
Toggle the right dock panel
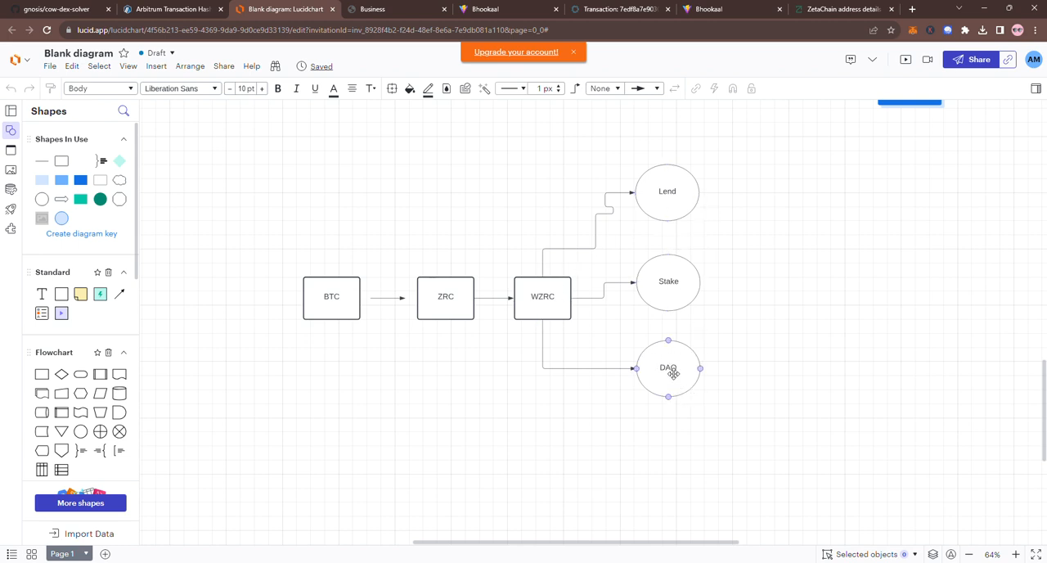pyautogui.click(x=1036, y=88)
